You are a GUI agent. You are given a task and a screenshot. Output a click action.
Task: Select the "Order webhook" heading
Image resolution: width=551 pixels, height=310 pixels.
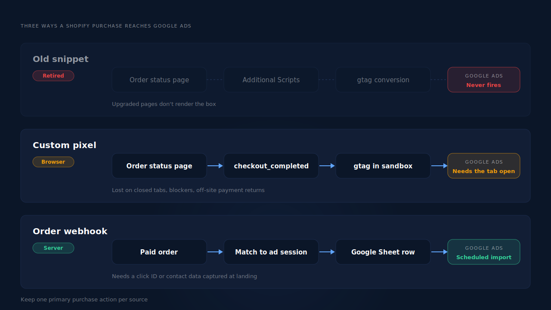(x=70, y=231)
